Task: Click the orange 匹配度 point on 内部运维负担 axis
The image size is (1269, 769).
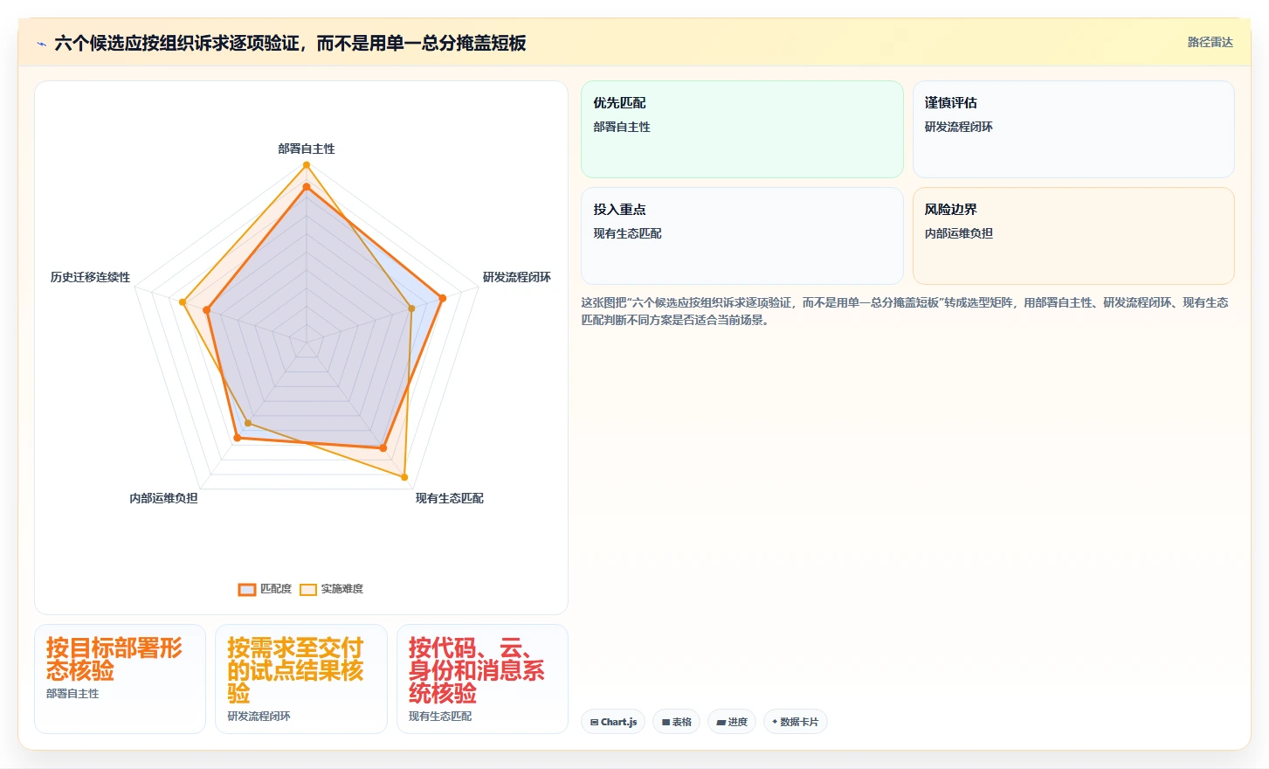Action: coord(237,438)
